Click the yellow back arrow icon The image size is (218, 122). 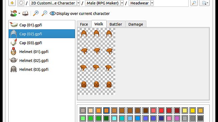pos(12,3)
